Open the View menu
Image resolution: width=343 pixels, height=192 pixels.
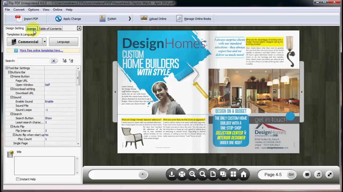tap(46, 10)
